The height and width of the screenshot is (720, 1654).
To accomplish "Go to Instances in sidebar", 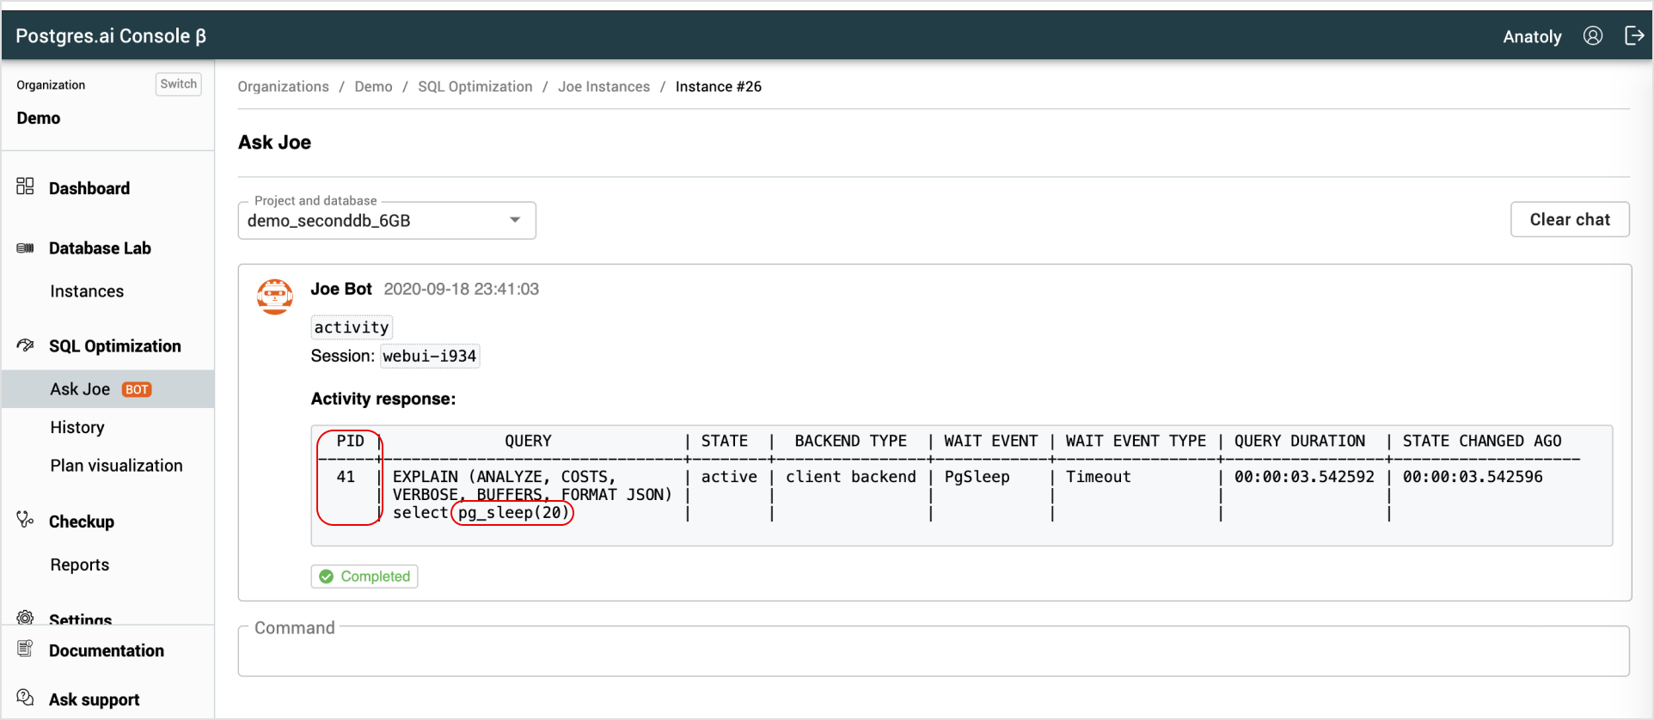I will 87,291.
